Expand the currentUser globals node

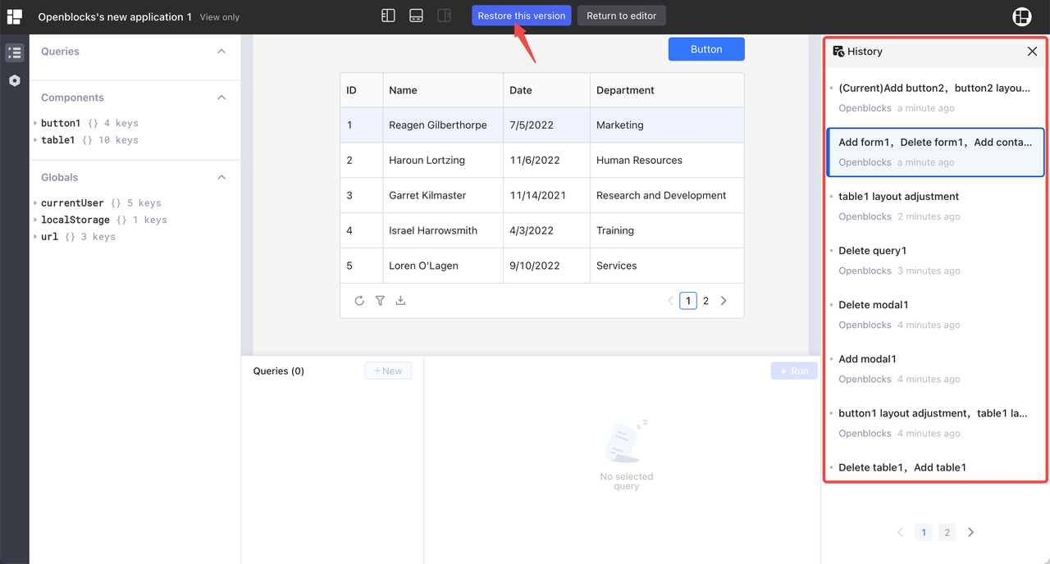(35, 203)
